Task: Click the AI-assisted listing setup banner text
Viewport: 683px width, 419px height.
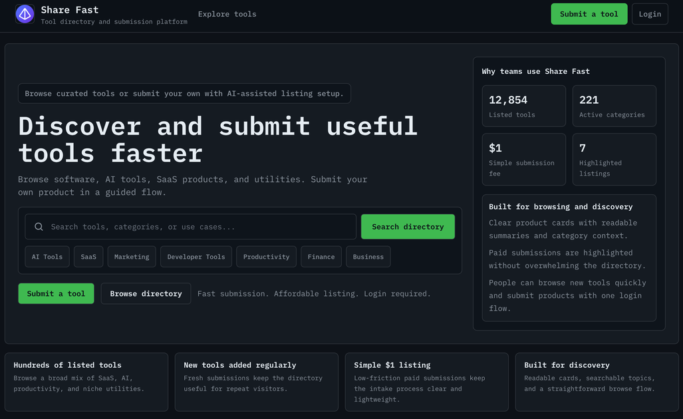Action: pos(184,93)
